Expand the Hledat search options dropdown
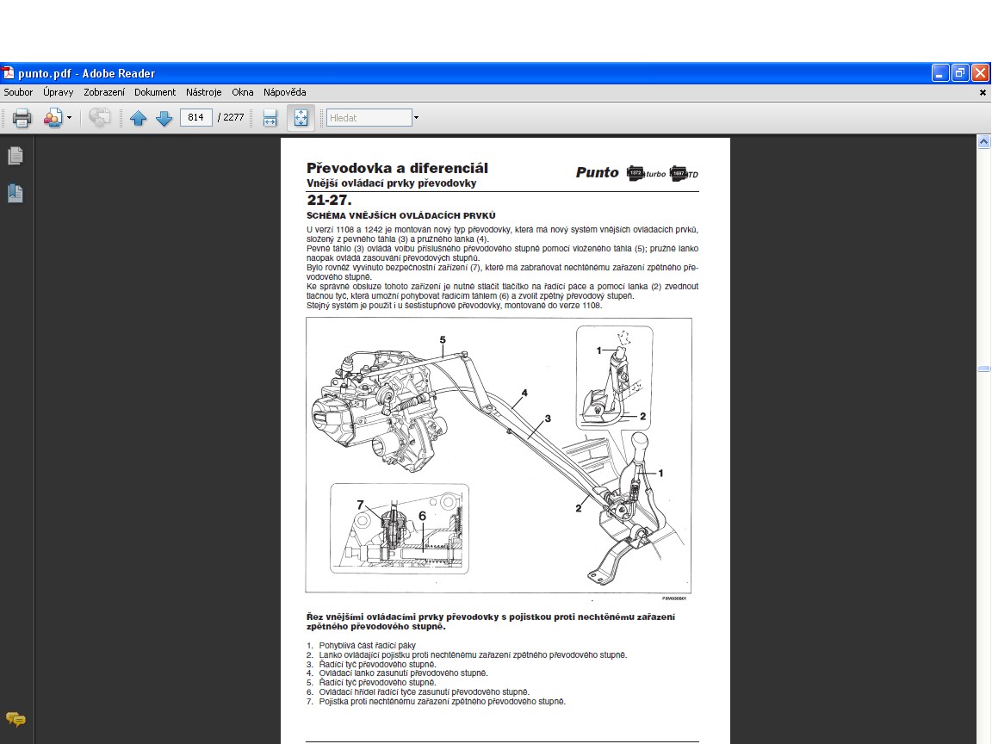The image size is (992, 744). 417,118
